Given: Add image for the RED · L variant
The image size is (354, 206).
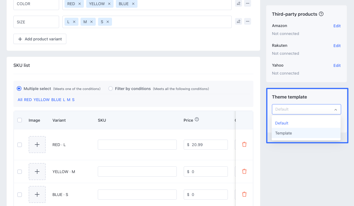Looking at the screenshot, I should click(x=37, y=145).
